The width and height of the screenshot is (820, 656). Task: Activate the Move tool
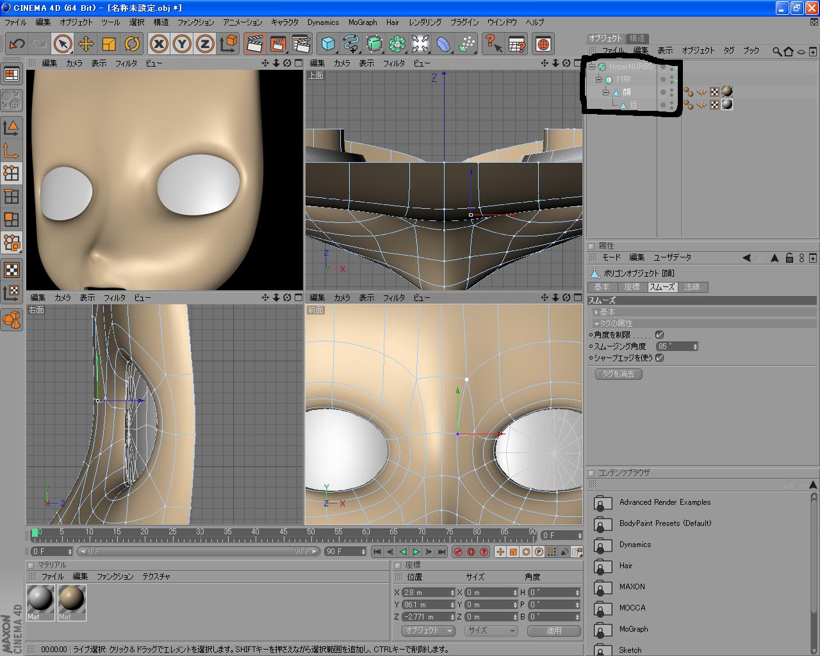point(85,44)
